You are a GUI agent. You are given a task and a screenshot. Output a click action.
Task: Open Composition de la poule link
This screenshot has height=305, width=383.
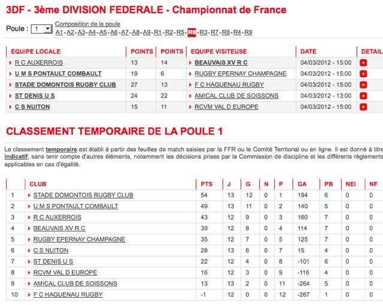87,24
